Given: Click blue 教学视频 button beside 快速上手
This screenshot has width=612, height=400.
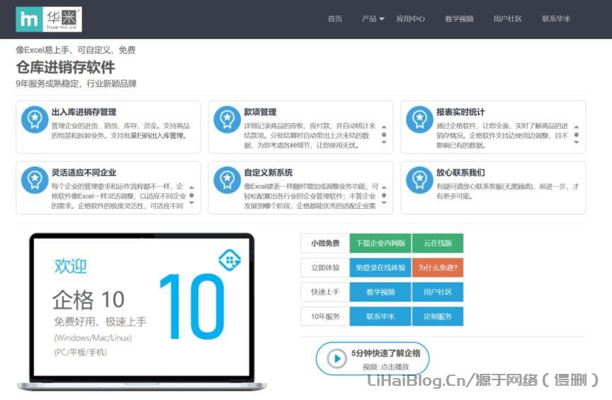Looking at the screenshot, I should pyautogui.click(x=380, y=292).
